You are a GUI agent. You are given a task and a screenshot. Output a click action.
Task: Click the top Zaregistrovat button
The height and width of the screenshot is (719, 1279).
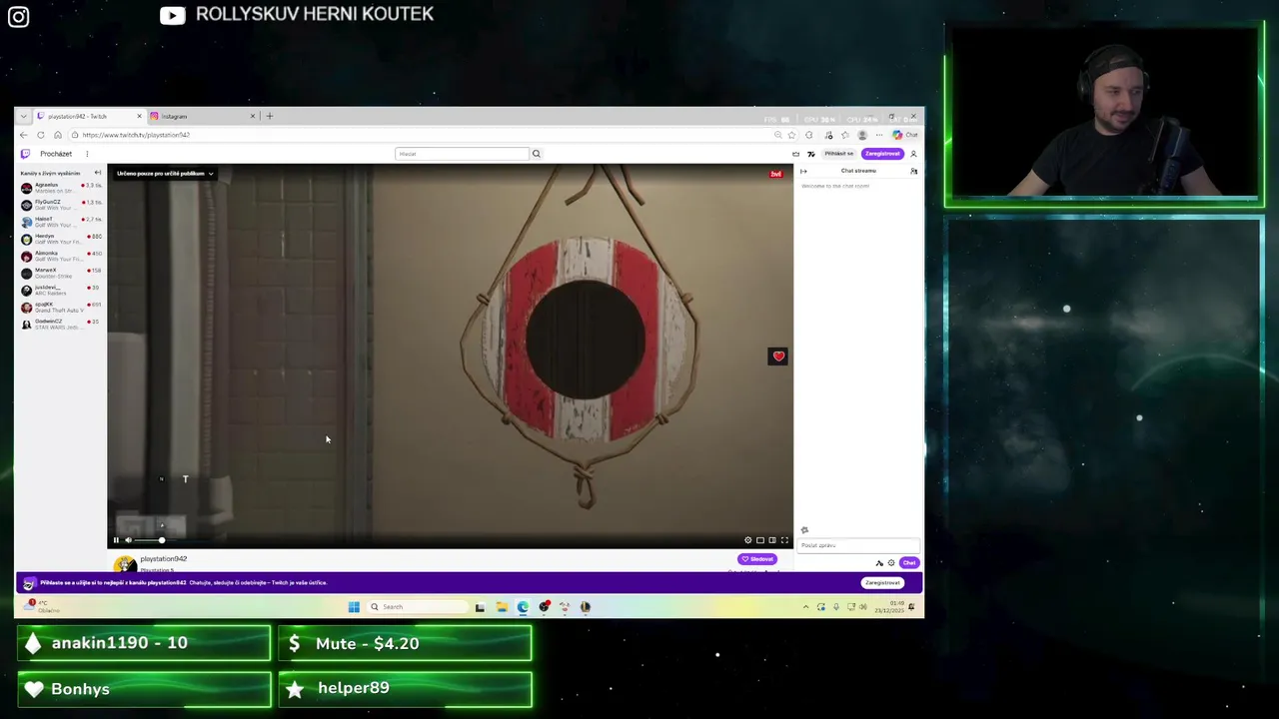click(883, 154)
